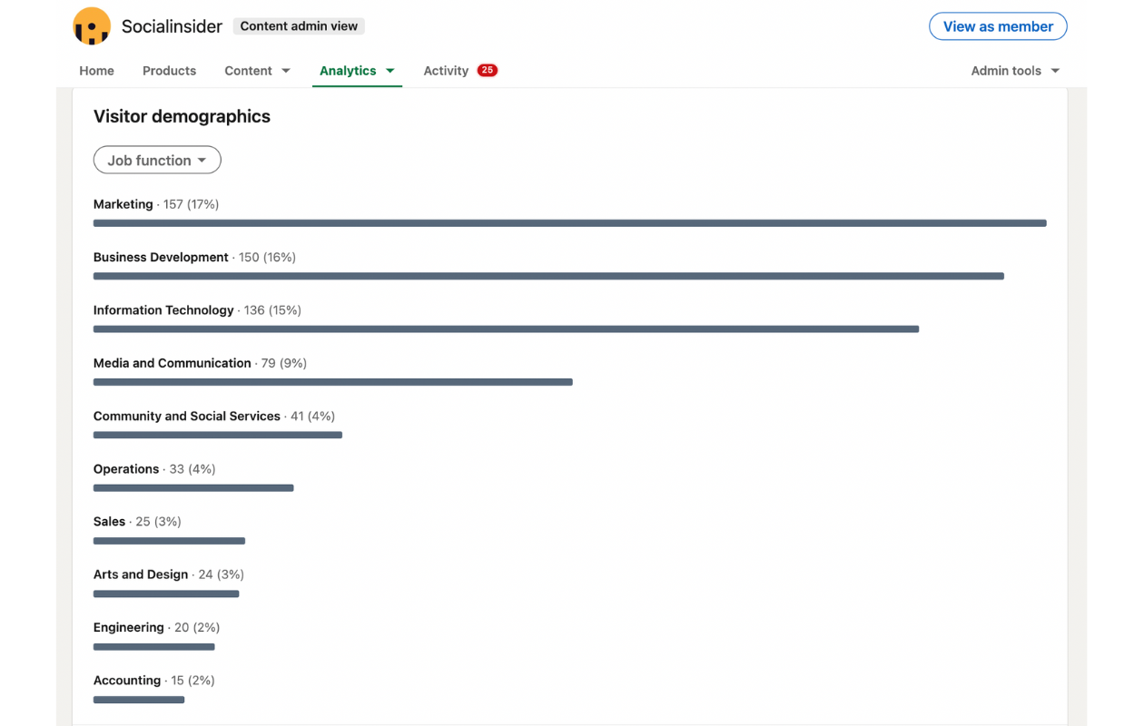Click the Accounting visitor bar
1144x726 pixels.
tap(139, 700)
